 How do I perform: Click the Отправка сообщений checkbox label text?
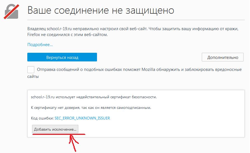[134, 73]
